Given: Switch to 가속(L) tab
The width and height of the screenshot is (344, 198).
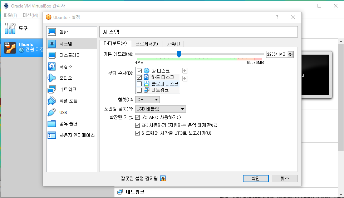Looking at the screenshot, I should 173,44.
